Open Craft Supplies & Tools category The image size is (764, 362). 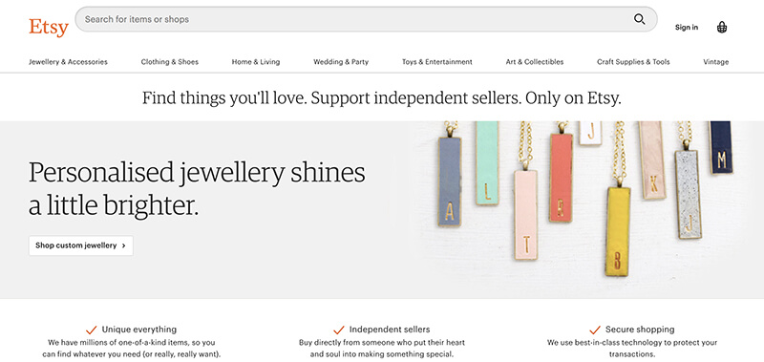[633, 62]
